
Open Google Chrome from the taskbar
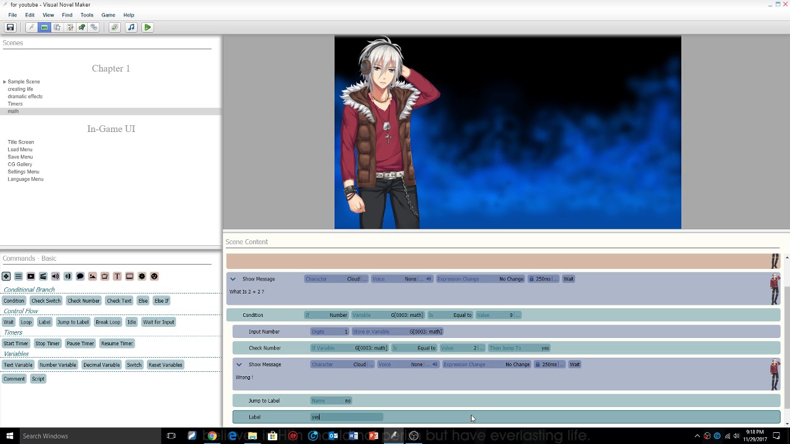(212, 436)
